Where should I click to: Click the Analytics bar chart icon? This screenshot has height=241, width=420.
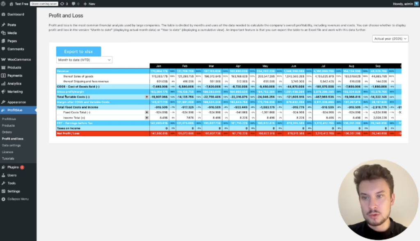point(3,83)
